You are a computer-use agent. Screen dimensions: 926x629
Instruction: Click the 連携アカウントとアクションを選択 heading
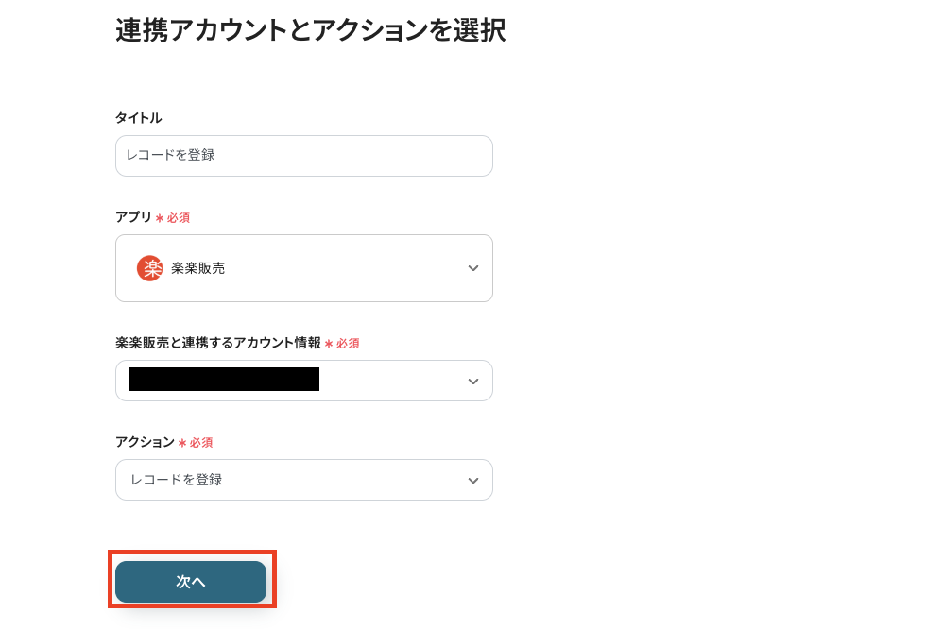click(310, 30)
